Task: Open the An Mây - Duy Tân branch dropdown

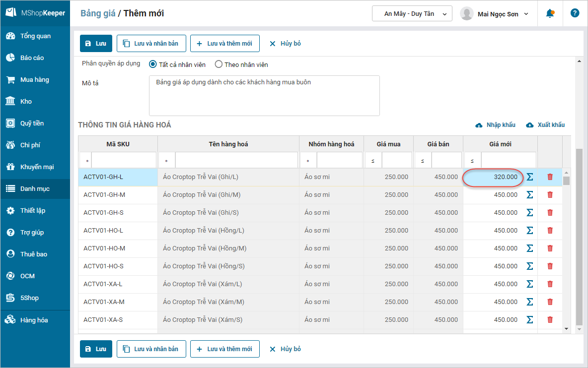Action: click(x=412, y=14)
